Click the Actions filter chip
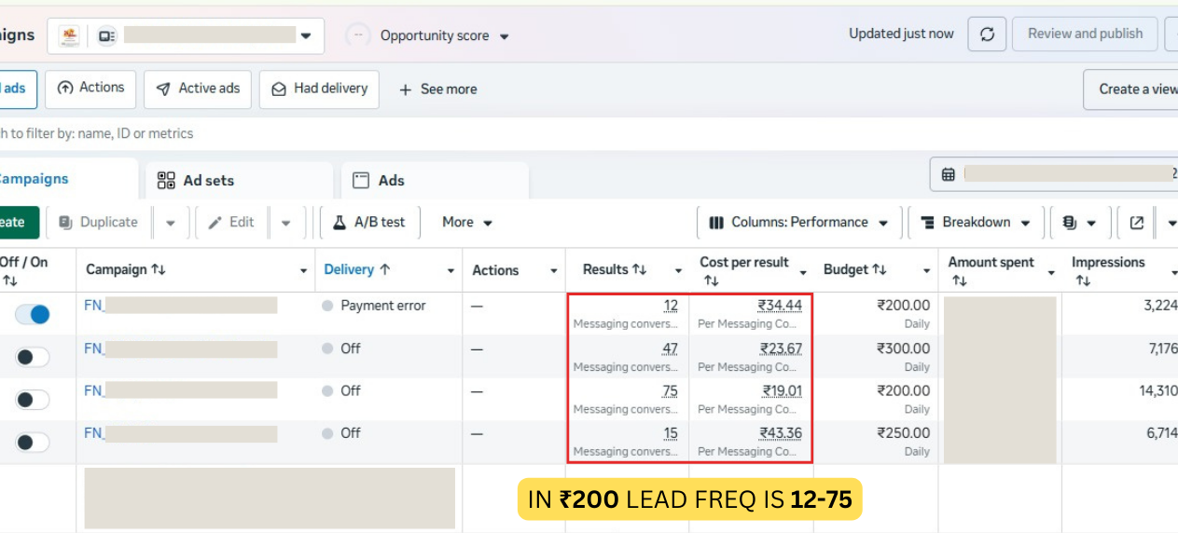 point(90,89)
